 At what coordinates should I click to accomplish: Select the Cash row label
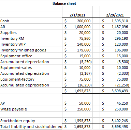click(x=5, y=21)
